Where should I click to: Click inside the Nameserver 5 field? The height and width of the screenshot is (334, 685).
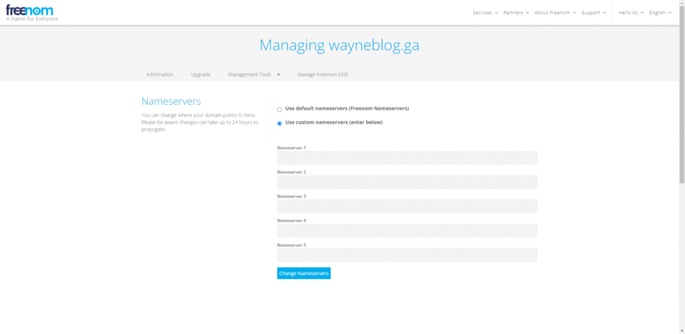point(407,255)
